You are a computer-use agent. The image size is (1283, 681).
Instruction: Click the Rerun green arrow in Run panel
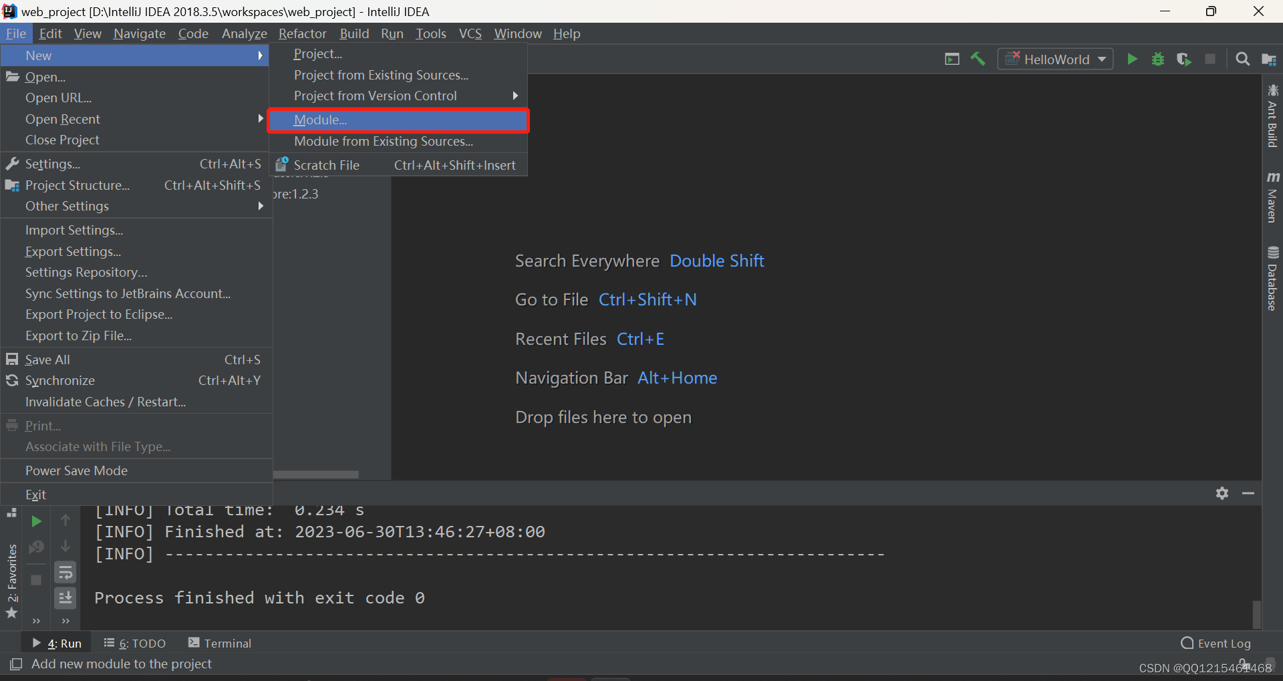(x=37, y=521)
